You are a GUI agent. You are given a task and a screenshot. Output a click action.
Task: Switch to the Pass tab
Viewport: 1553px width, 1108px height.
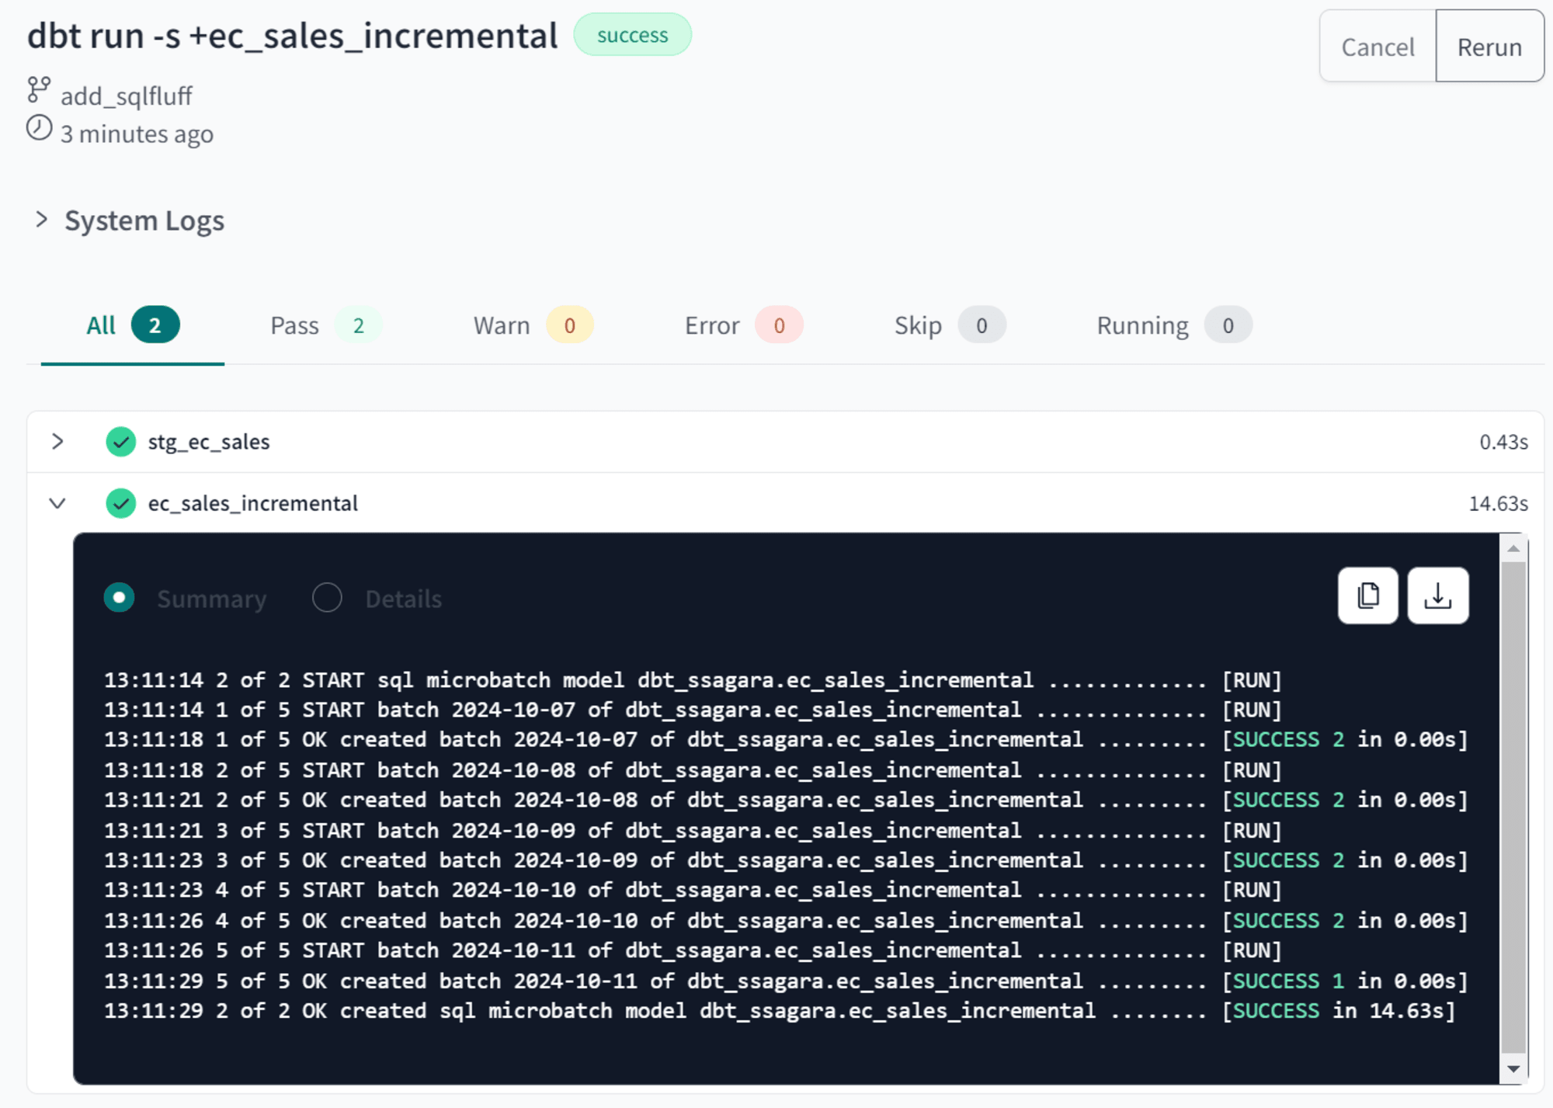coord(325,325)
